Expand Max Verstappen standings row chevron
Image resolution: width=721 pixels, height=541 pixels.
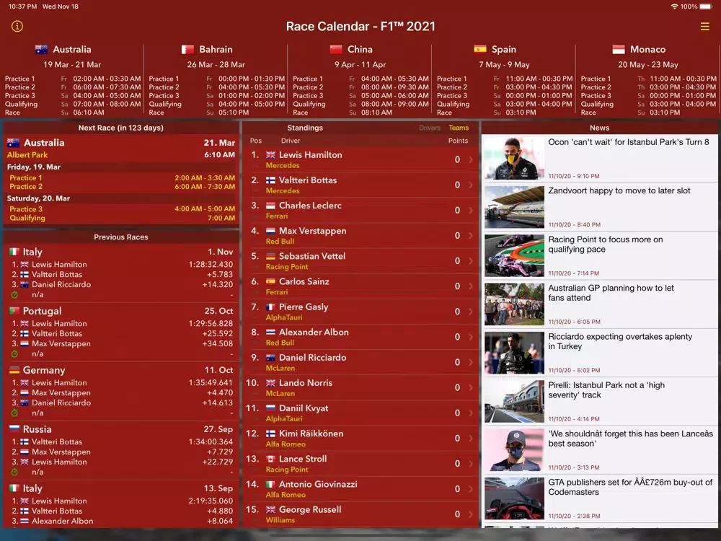[x=471, y=236]
